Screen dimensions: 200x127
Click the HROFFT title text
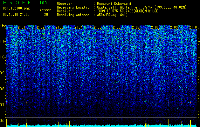20,3
